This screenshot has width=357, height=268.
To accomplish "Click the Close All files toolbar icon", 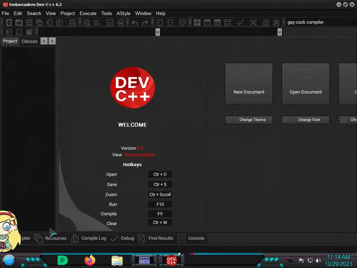I will click(x=59, y=22).
